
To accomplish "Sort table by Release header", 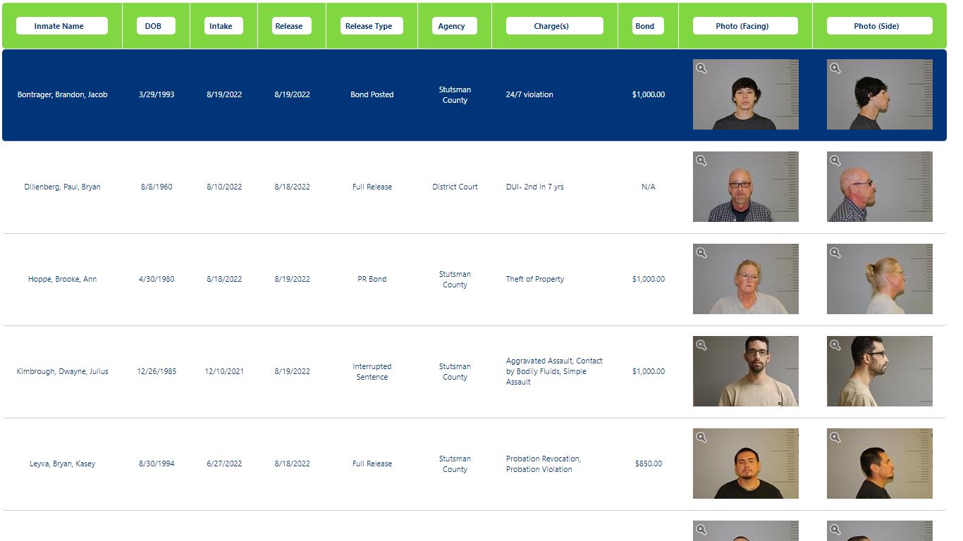I will (292, 26).
